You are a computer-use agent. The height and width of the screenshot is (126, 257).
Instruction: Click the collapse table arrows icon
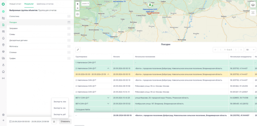pyautogui.click(x=78, y=50)
